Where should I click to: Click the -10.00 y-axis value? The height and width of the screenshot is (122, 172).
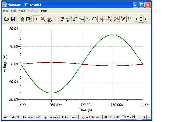13,82
